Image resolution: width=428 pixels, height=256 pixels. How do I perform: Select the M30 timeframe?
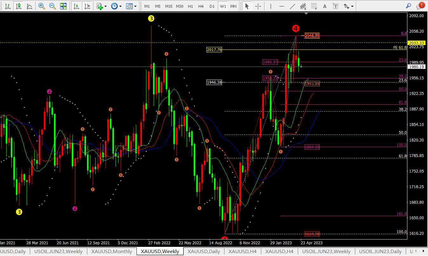coord(180,6)
